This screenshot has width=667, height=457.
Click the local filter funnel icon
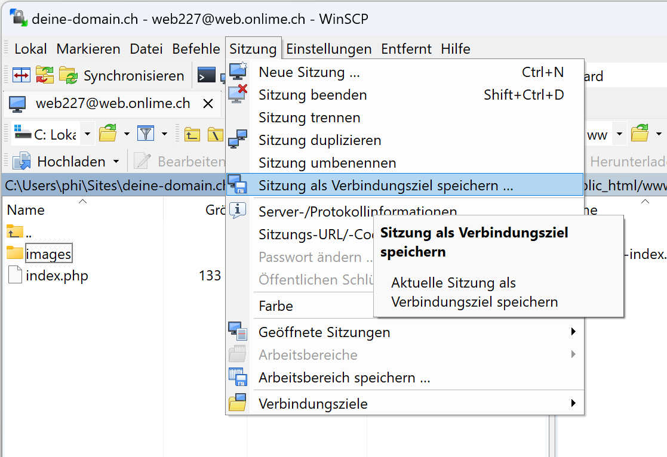146,134
